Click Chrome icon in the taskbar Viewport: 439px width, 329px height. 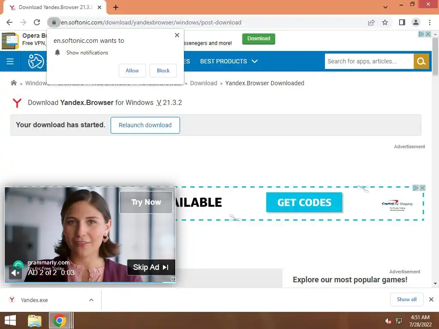tap(60, 320)
